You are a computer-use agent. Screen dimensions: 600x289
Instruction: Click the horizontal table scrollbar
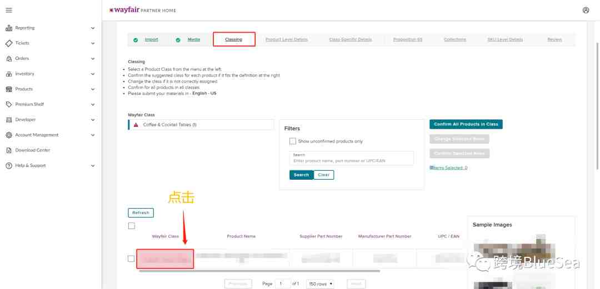[259, 271]
